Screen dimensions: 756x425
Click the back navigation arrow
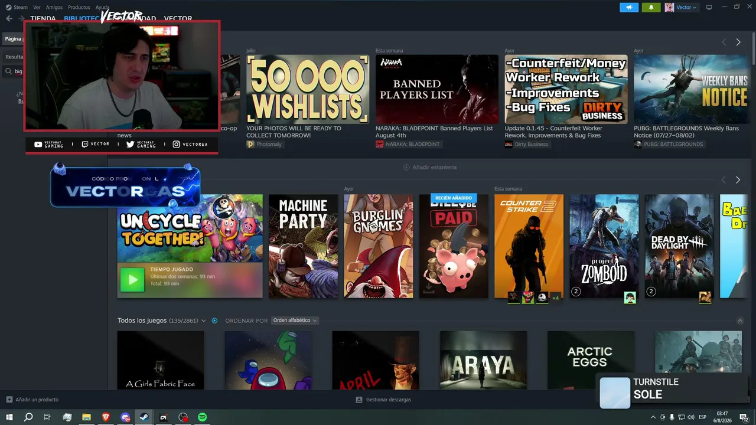pyautogui.click(x=9, y=18)
